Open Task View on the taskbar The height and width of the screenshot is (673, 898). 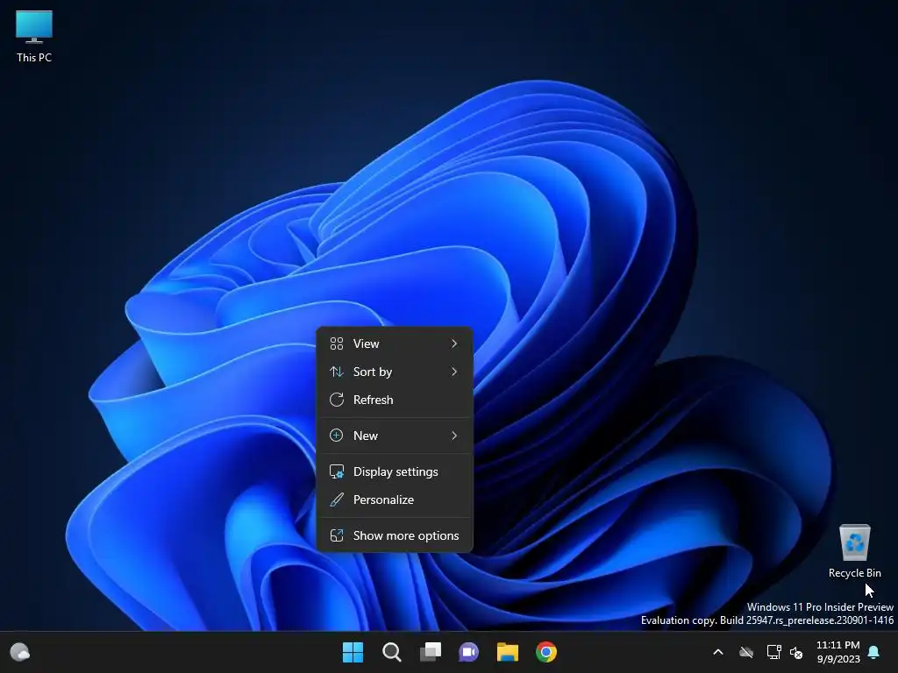(x=431, y=652)
